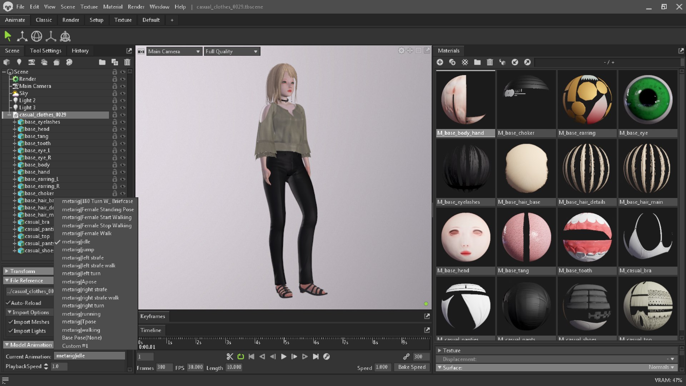Click the Materials panel trash icon
The width and height of the screenshot is (686, 386).
pos(490,62)
